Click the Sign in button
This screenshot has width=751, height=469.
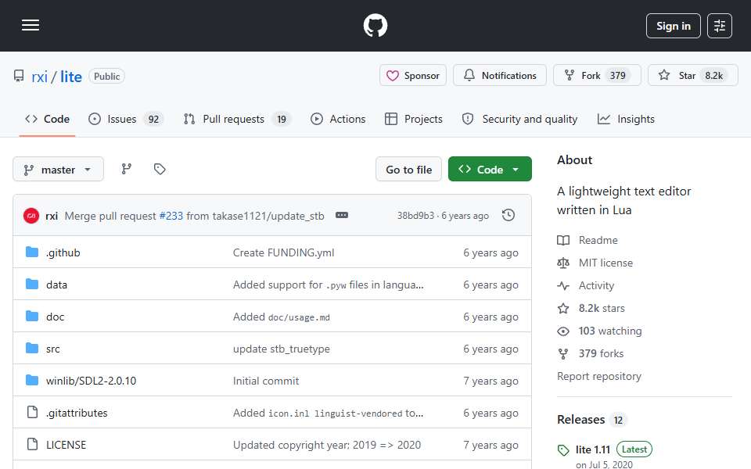[673, 26]
